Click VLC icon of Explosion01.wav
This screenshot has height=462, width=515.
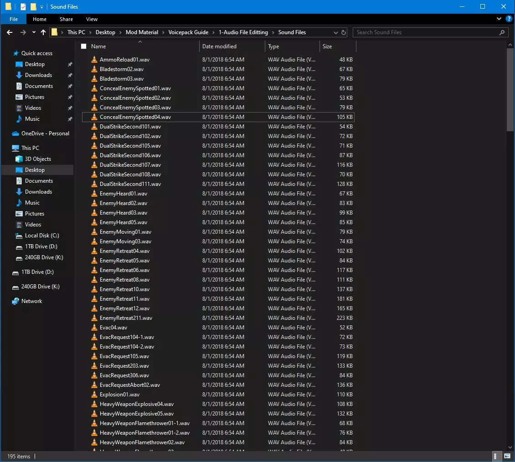pyautogui.click(x=94, y=395)
